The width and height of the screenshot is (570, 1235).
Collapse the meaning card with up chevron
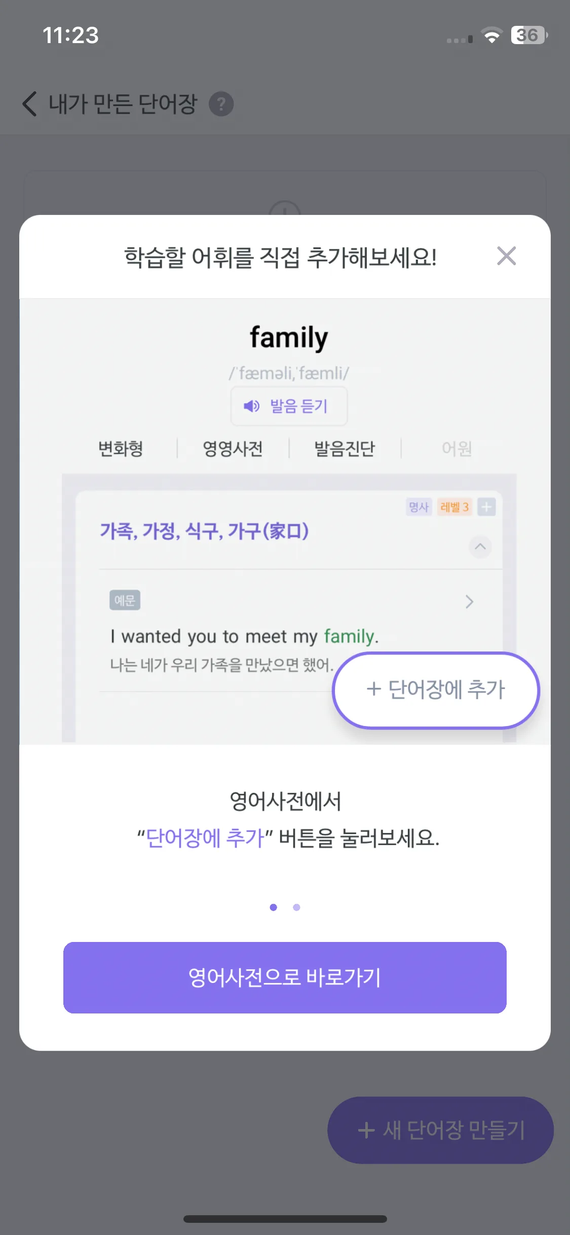480,547
